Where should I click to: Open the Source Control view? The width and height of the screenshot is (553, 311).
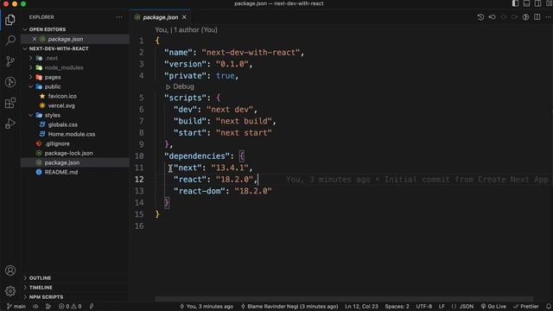(10, 61)
